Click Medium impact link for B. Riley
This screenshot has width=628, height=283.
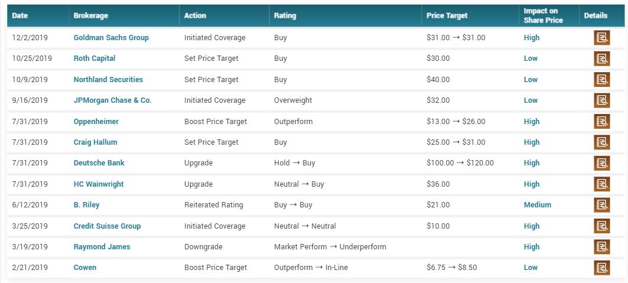[537, 205]
